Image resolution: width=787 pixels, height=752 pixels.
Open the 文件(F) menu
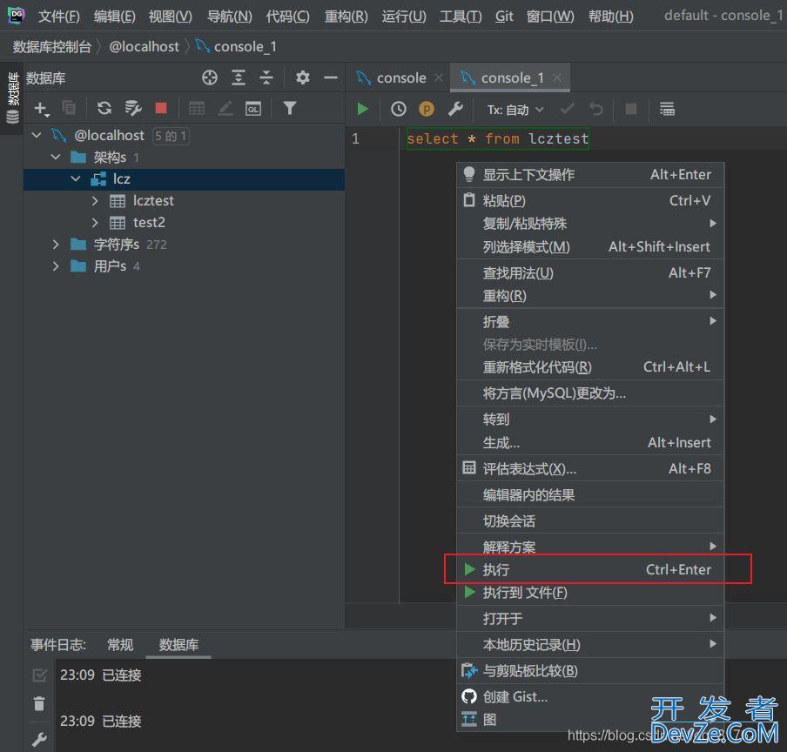point(58,17)
